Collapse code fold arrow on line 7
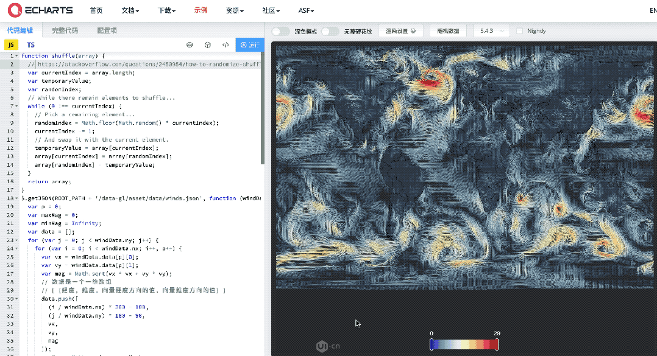 17,106
